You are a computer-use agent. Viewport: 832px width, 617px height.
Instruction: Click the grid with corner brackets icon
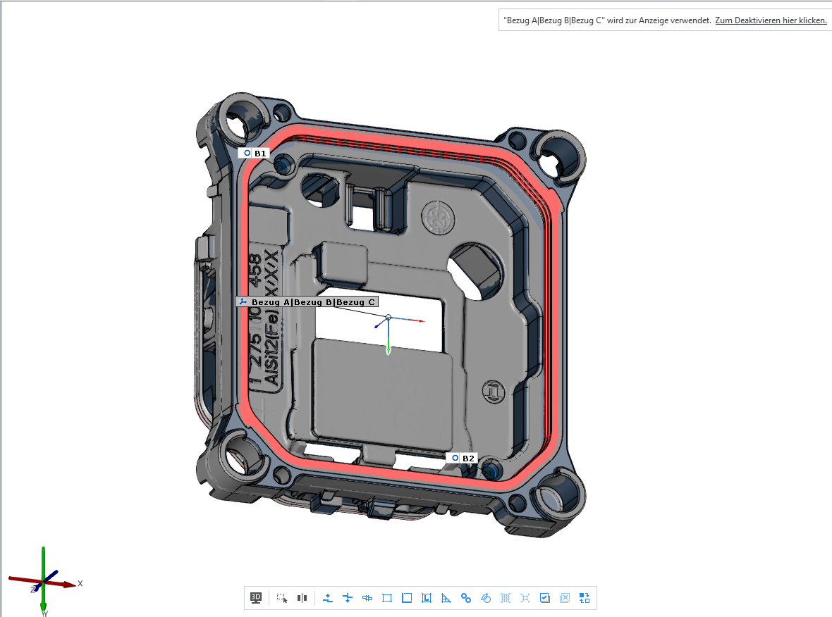[x=506, y=598]
